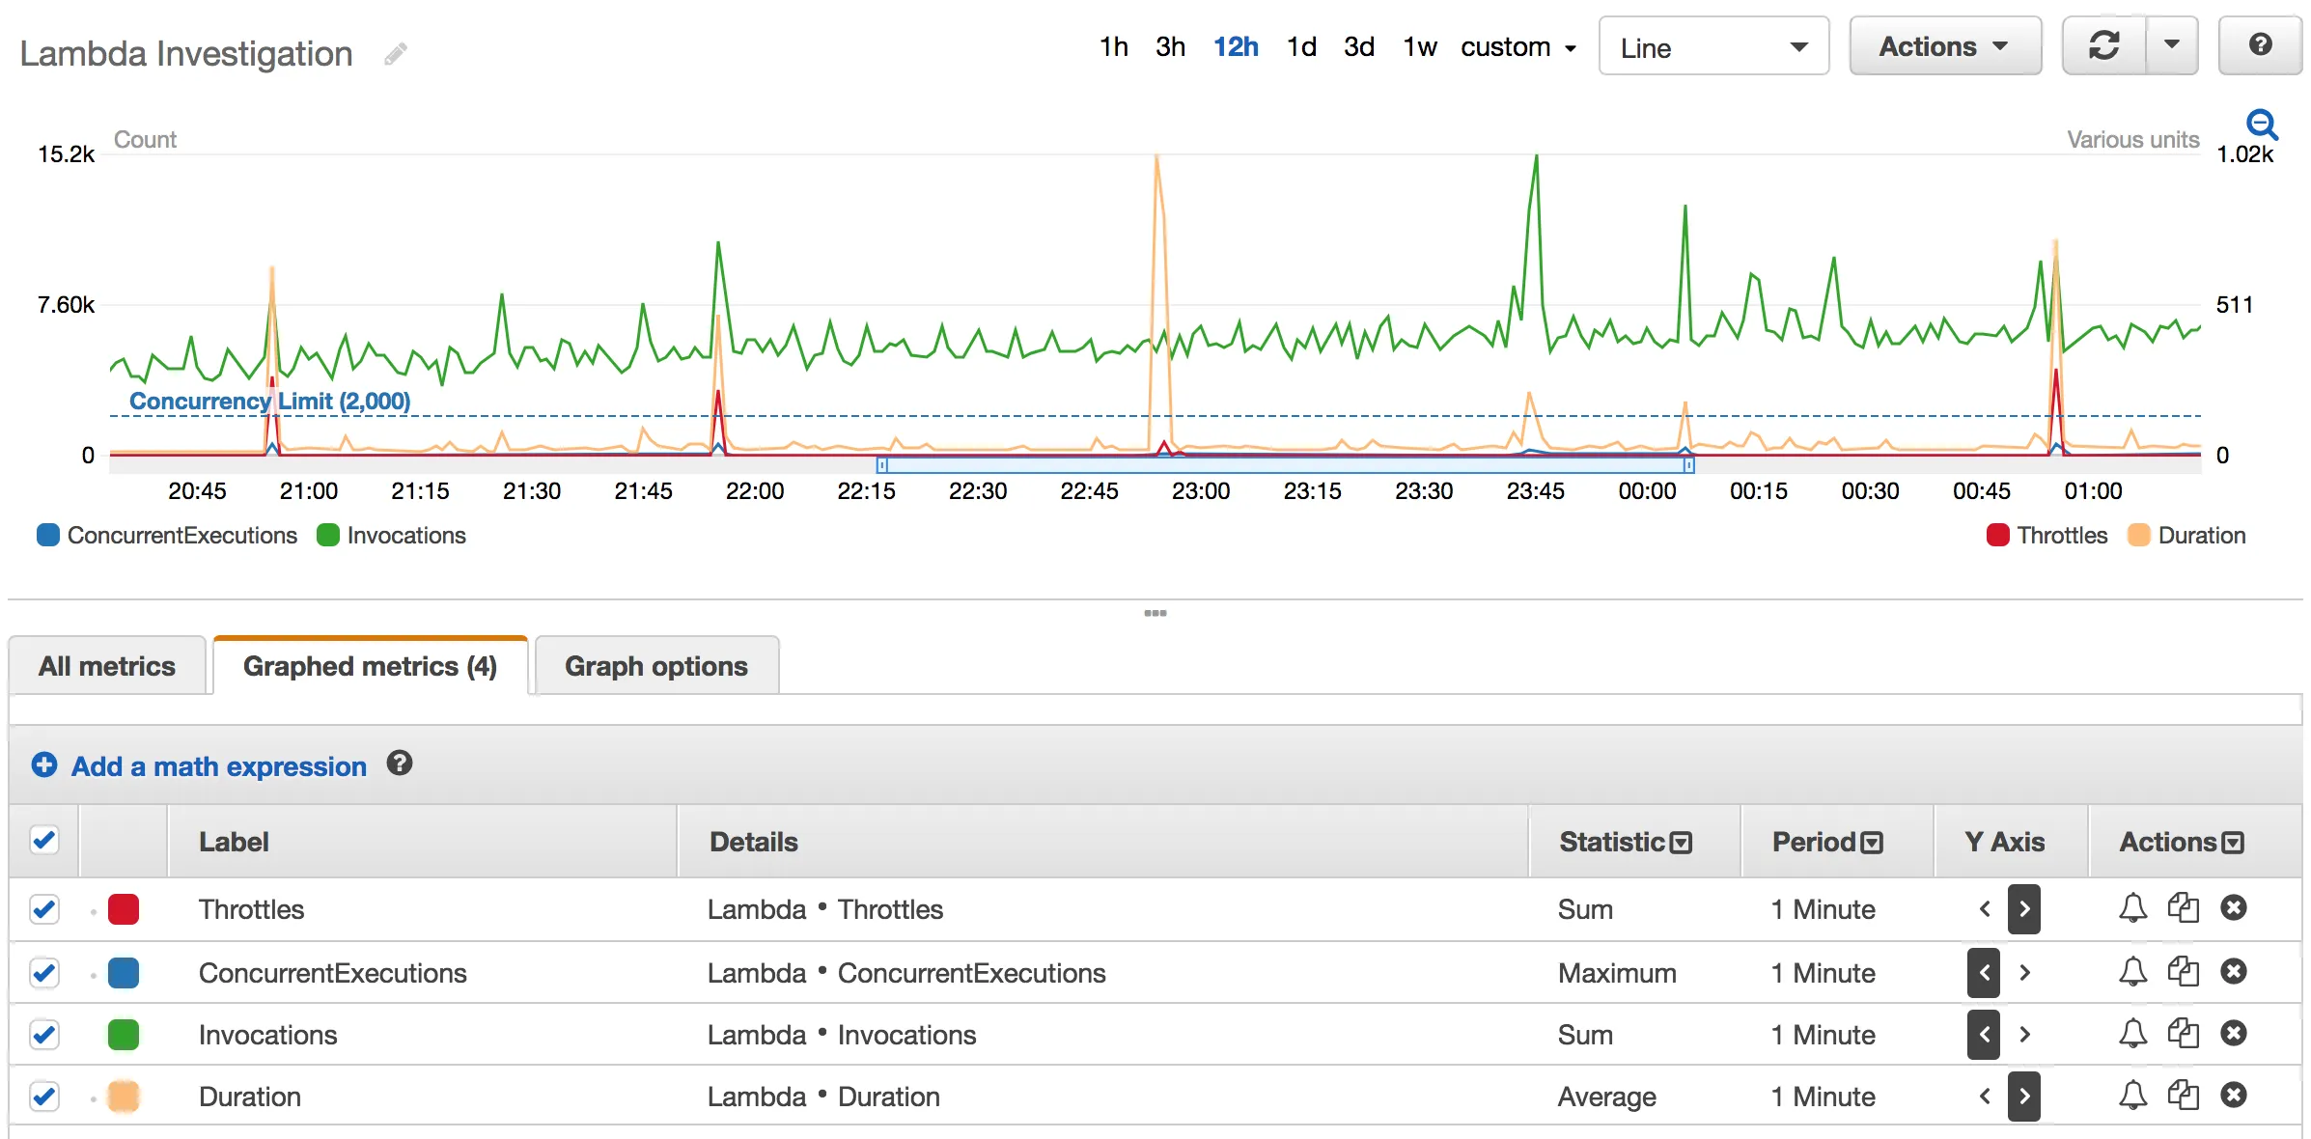Click Add a math expression link
Image resolution: width=2311 pixels, height=1139 pixels.
[218, 766]
